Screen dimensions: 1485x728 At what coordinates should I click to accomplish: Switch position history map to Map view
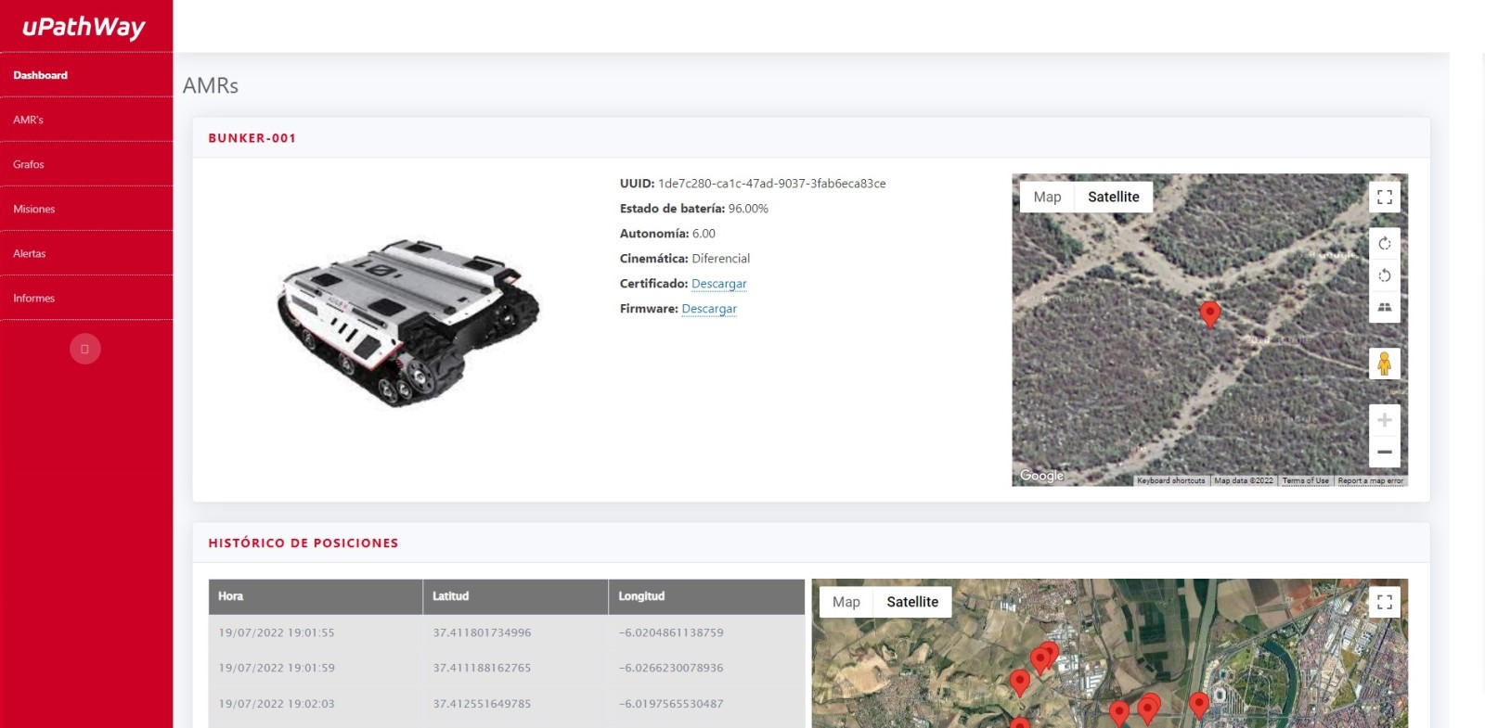[x=846, y=602]
